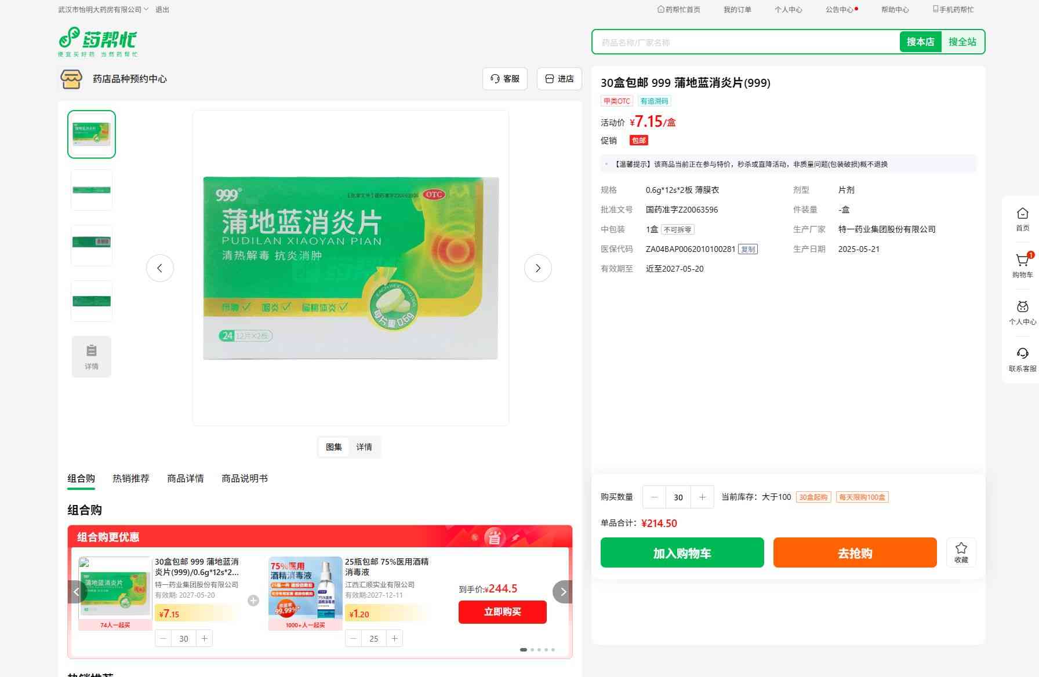
Task: Click the 药帮忙 logo
Action: pos(98,42)
